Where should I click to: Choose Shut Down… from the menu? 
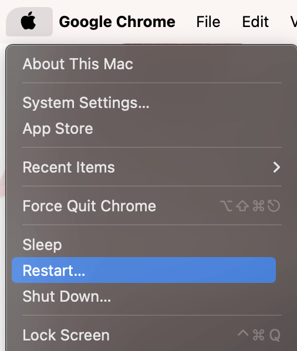point(144,296)
